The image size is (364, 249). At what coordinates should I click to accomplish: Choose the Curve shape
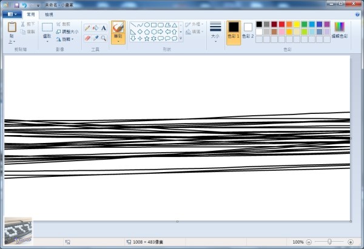point(140,25)
